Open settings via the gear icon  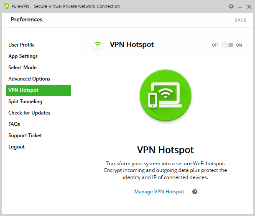point(231,6)
